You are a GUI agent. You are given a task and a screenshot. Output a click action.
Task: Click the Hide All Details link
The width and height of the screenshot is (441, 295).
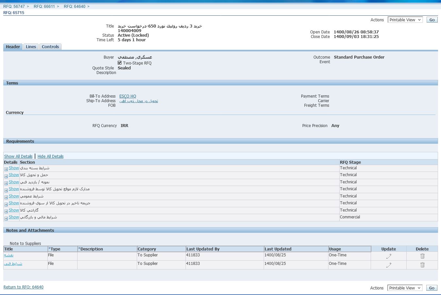[x=50, y=157]
